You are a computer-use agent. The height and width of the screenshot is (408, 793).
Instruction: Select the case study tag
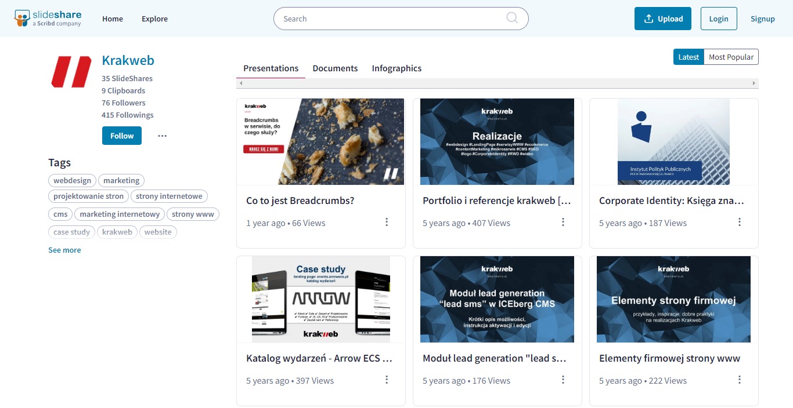71,232
